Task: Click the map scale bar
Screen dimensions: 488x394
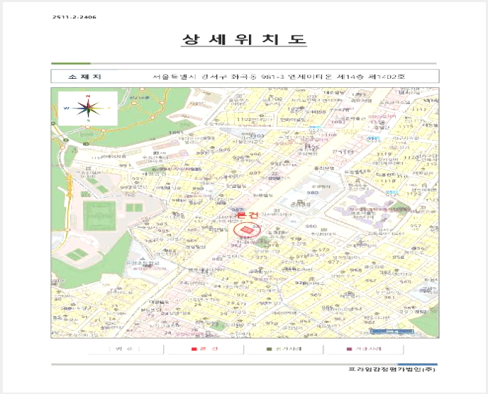Action: click(392, 331)
